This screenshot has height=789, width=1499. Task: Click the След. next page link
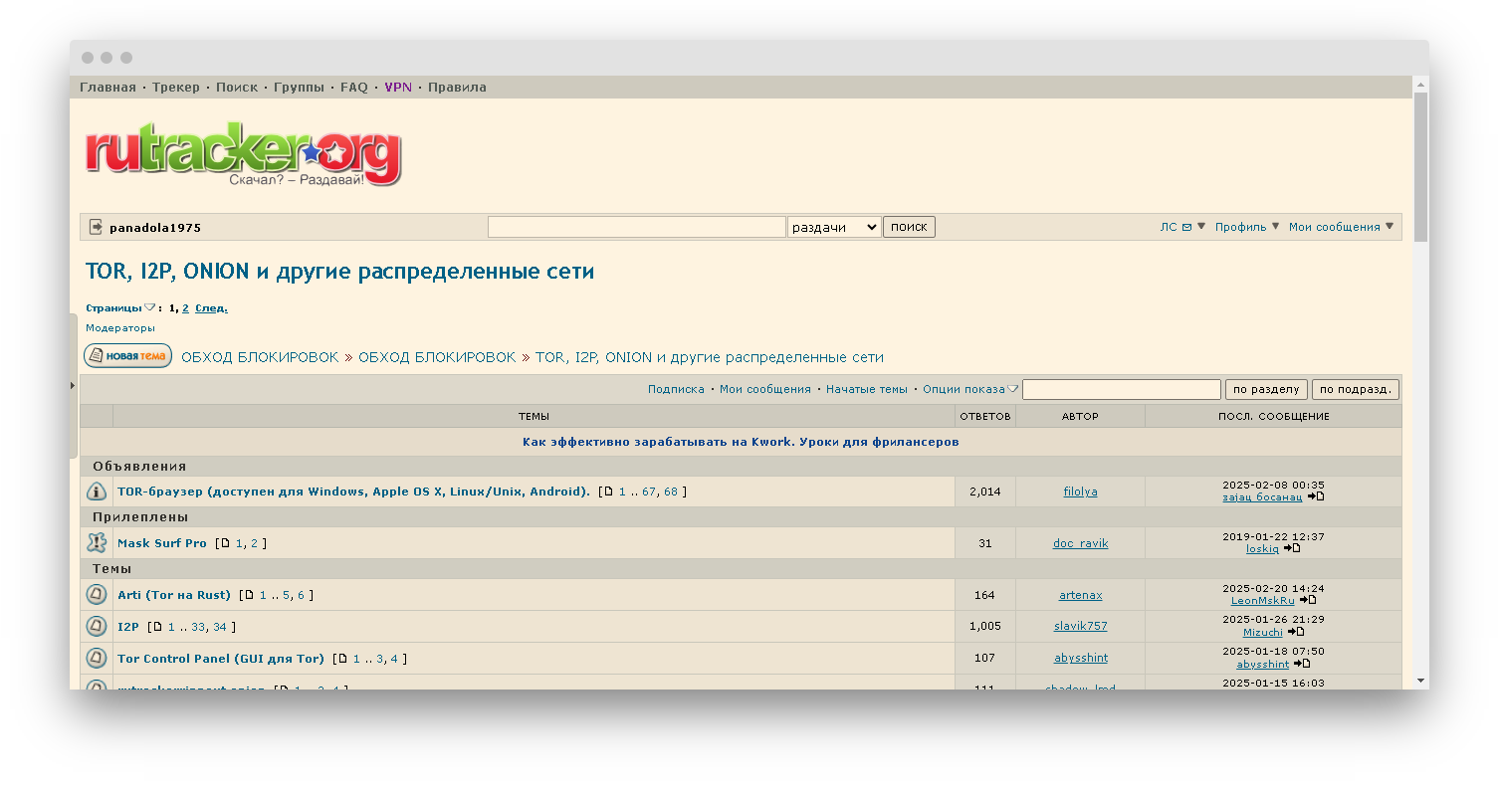(211, 308)
